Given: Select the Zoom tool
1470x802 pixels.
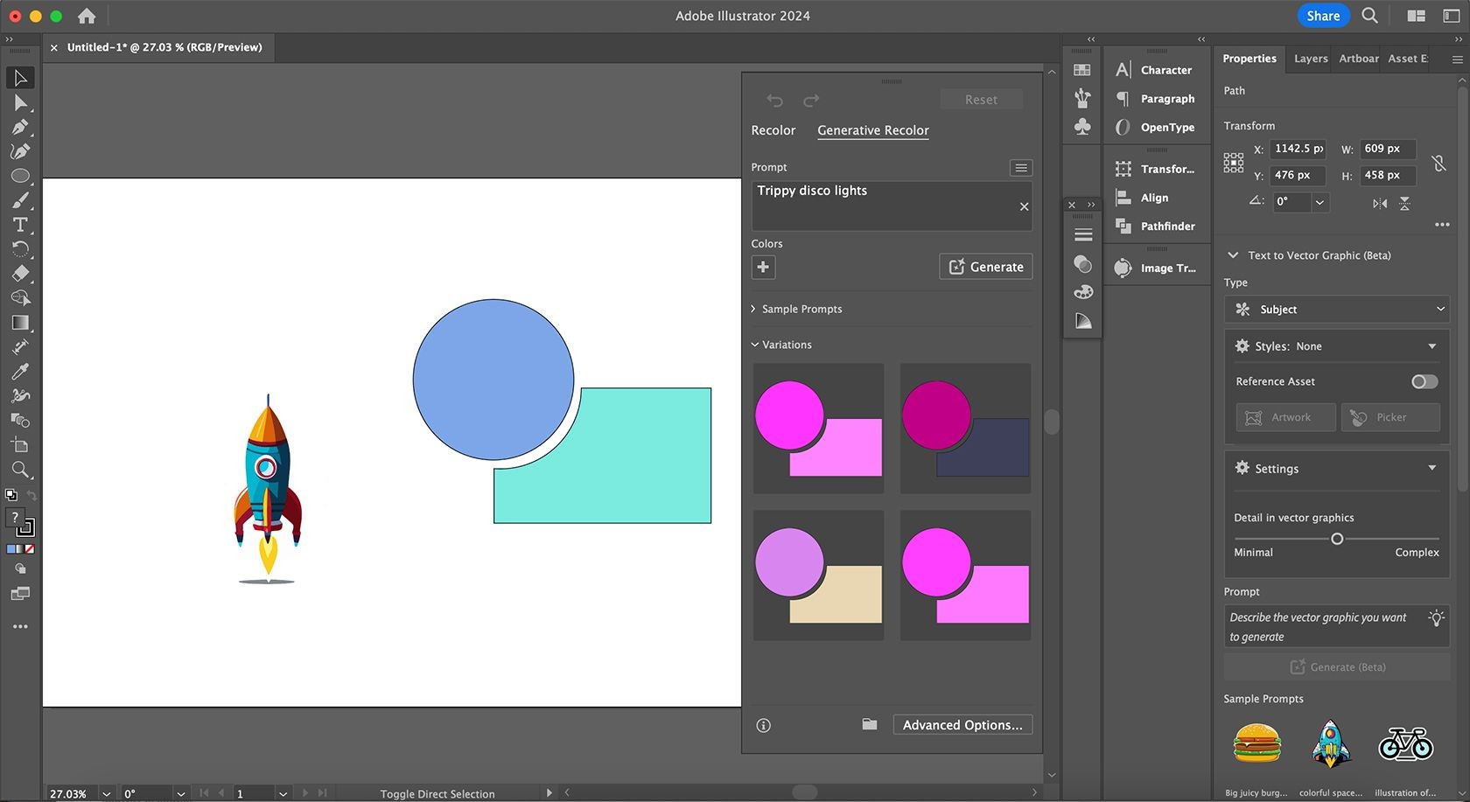Looking at the screenshot, I should coord(20,470).
